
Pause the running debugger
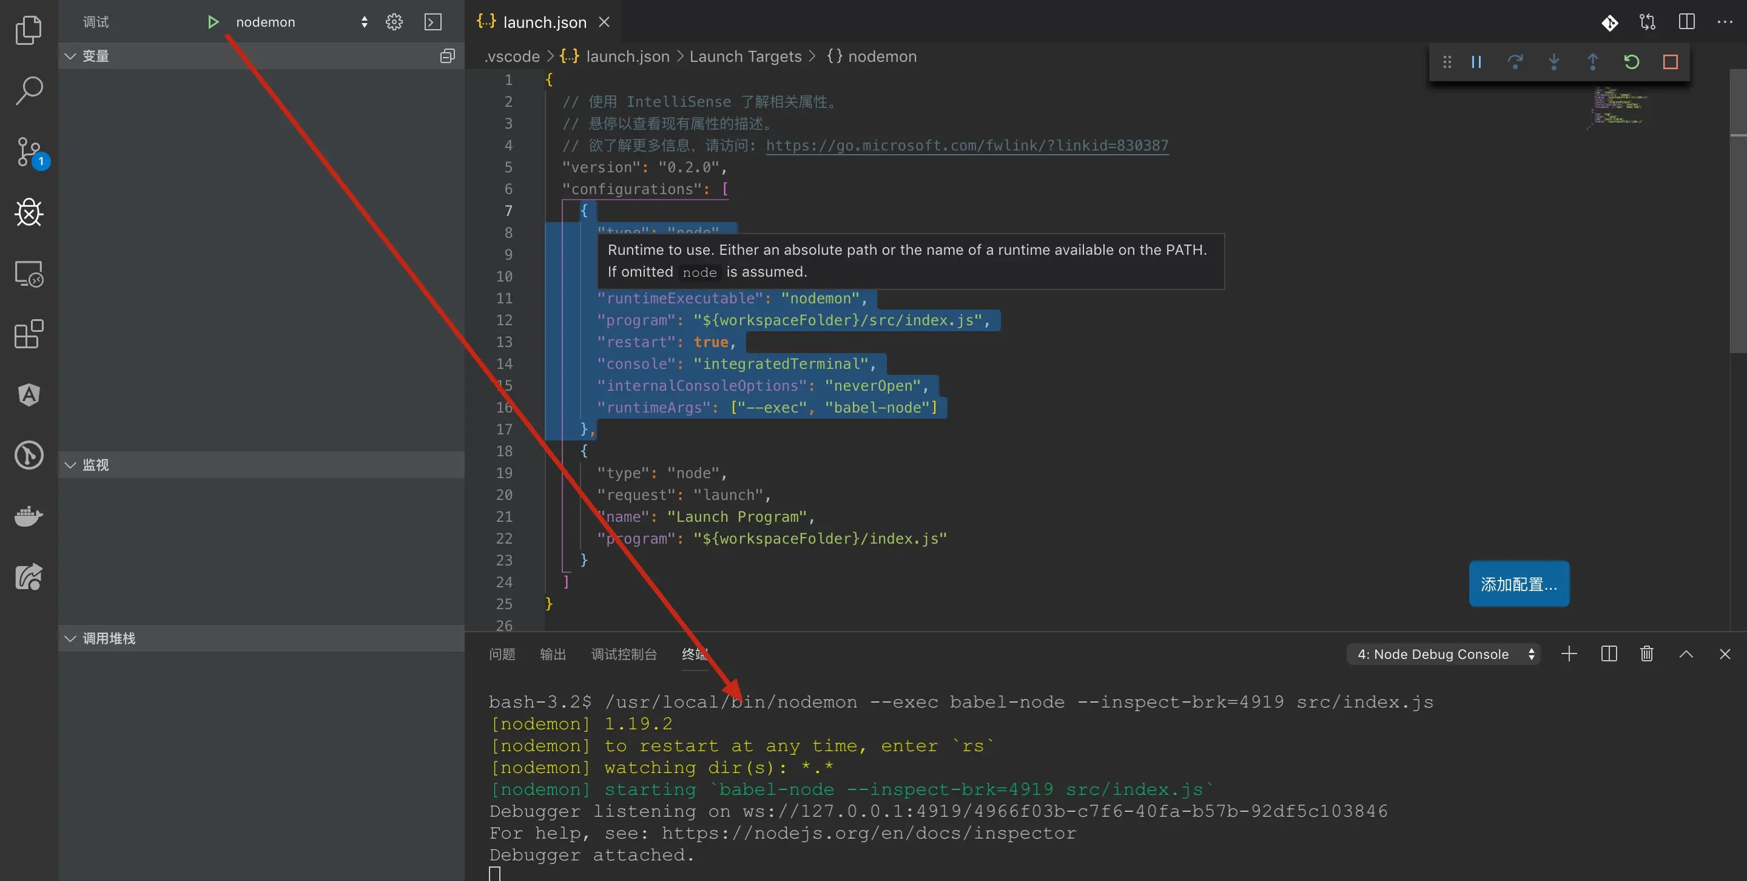(x=1476, y=62)
